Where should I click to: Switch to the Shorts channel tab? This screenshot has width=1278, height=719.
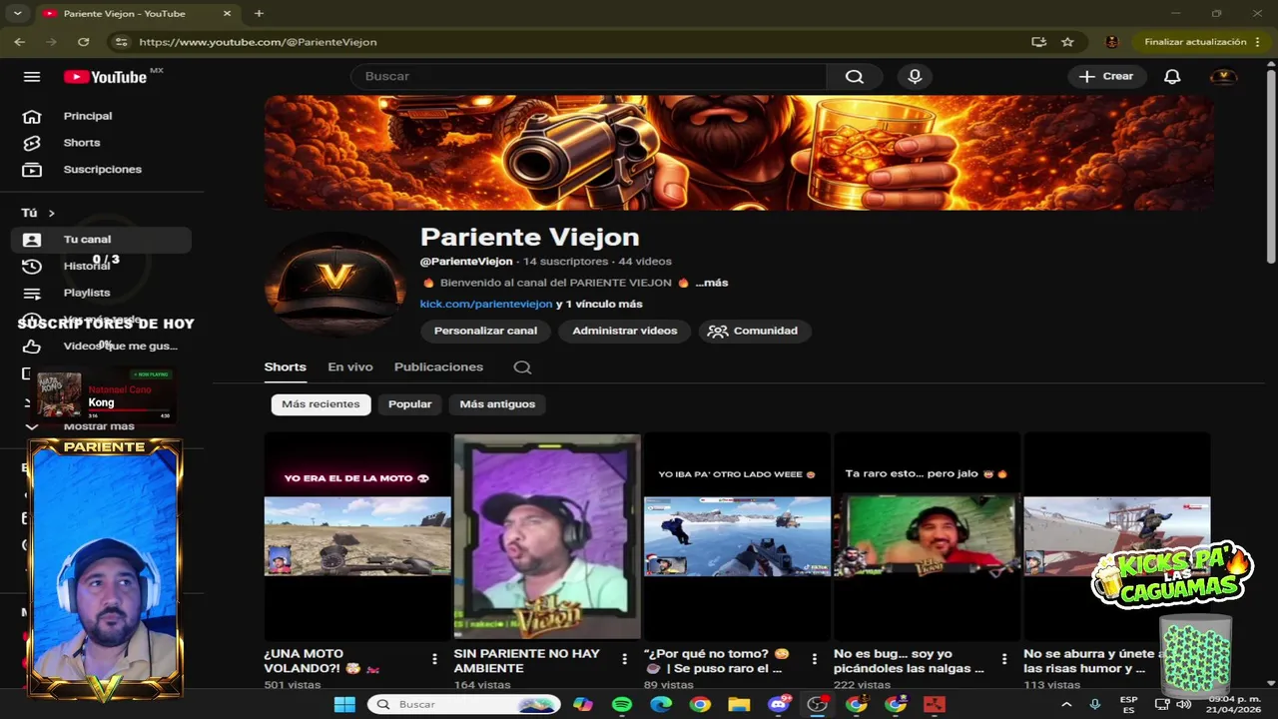coord(285,367)
